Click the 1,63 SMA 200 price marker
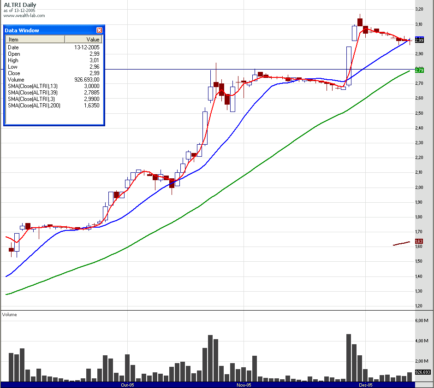The height and width of the screenshot is (388, 434). tap(419, 241)
